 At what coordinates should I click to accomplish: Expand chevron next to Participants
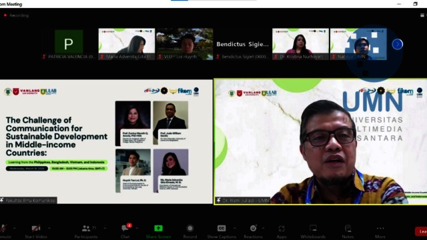105,228
